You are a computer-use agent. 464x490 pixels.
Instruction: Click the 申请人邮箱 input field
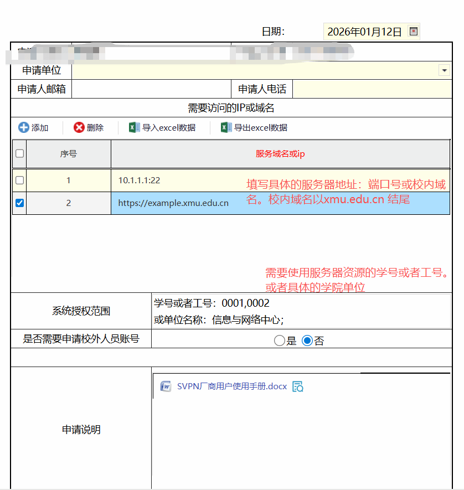point(151,89)
